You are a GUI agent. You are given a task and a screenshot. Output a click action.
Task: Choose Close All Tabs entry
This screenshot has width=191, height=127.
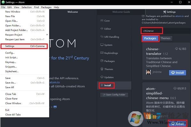pos(25,115)
